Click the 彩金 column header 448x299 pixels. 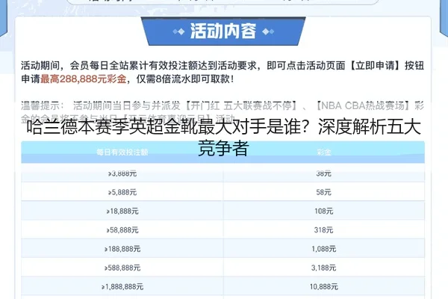pos(324,152)
